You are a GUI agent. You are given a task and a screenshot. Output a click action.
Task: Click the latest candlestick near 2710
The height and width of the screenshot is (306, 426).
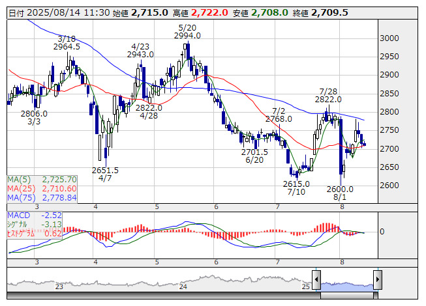tap(364, 145)
